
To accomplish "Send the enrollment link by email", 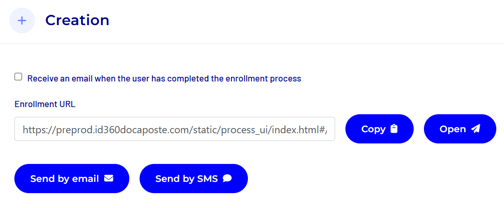I will (x=71, y=178).
